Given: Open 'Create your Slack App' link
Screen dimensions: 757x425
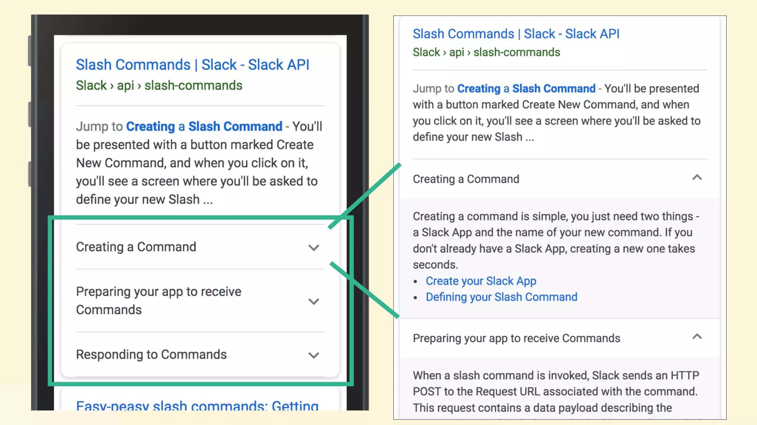Looking at the screenshot, I should (x=481, y=281).
